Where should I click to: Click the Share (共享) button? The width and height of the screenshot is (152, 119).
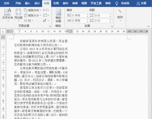coord(142,3)
